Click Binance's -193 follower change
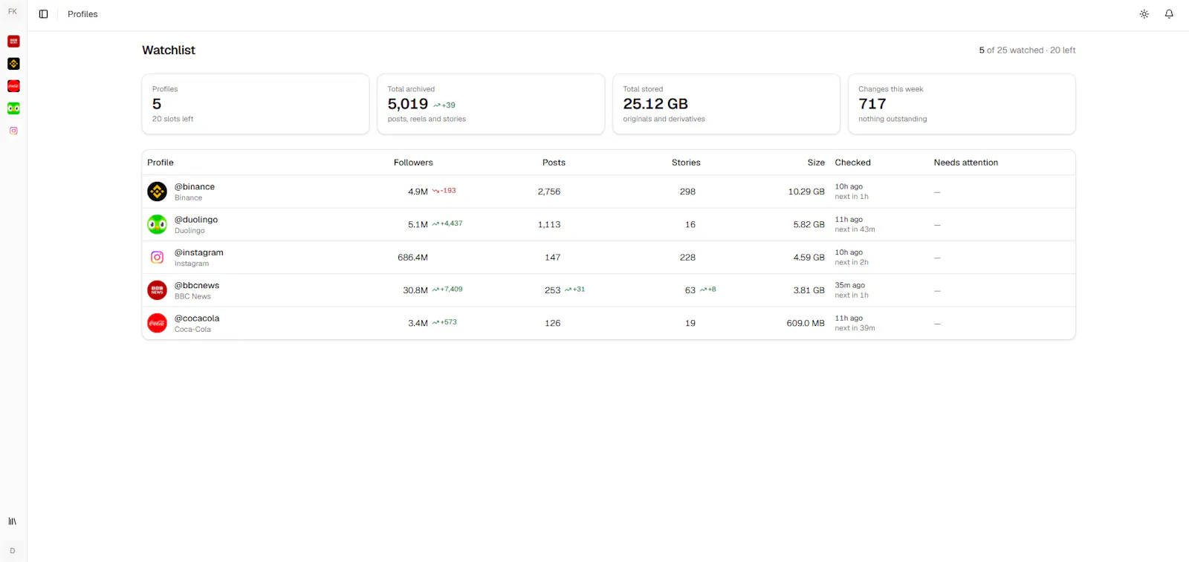 444,191
